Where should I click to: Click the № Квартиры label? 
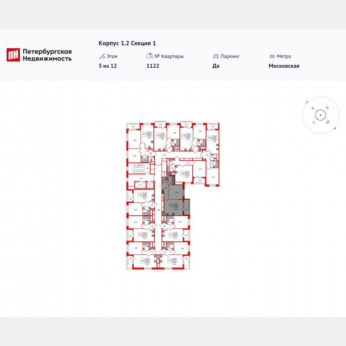(169, 56)
